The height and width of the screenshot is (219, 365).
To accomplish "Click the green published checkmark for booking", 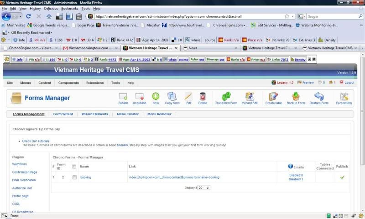I will 342,177.
